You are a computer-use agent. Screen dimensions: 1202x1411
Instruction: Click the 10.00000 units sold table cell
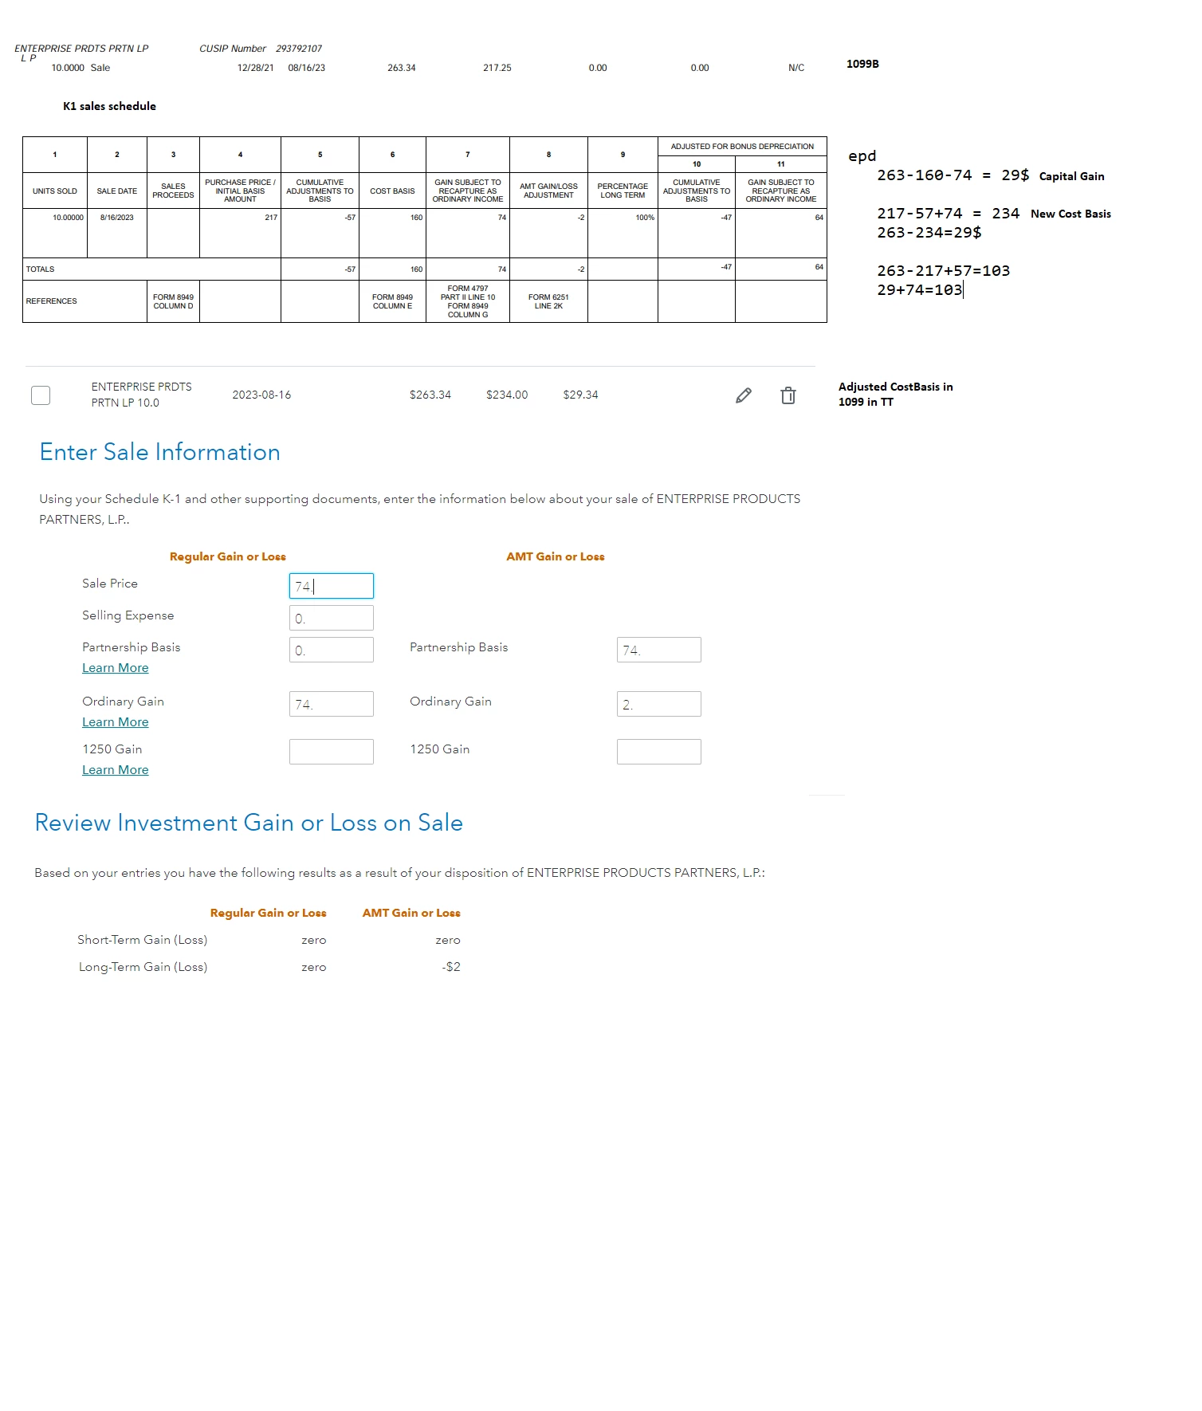55,233
